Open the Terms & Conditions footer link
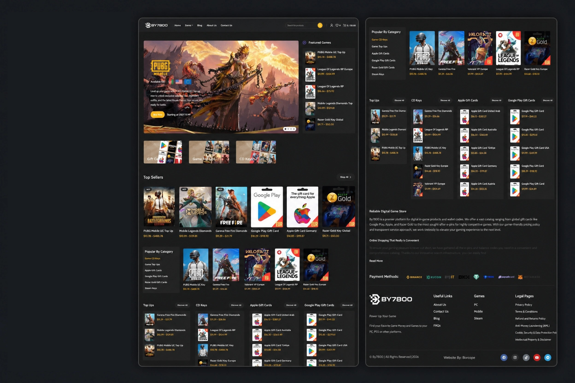Image resolution: width=575 pixels, height=383 pixels. [526, 312]
